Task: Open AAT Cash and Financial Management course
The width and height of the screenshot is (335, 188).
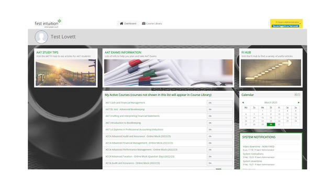Action: (x=125, y=103)
